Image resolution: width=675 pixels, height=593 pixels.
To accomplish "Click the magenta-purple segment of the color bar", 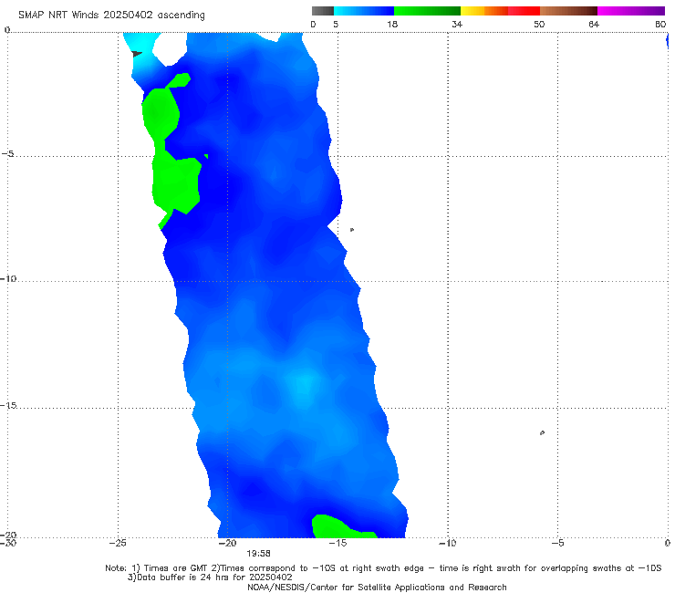I will 631,11.
